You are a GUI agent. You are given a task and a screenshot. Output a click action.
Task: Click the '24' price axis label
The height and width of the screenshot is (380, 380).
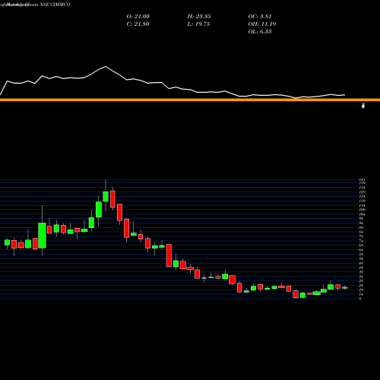[361, 285]
